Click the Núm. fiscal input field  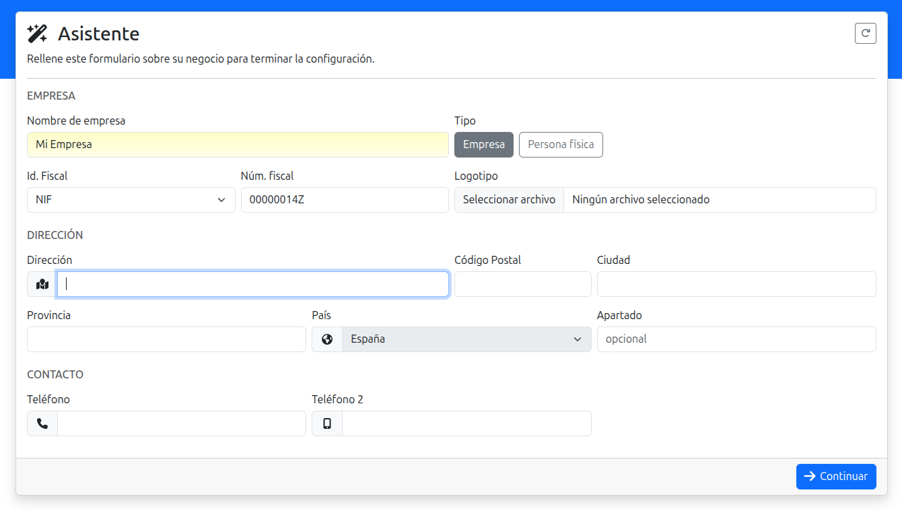pyautogui.click(x=344, y=200)
